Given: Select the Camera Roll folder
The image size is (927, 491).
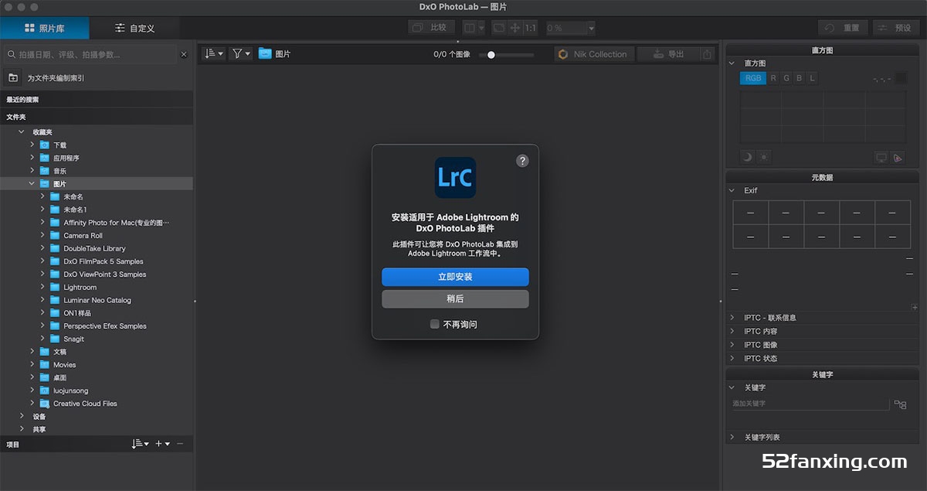Looking at the screenshot, I should click(83, 236).
